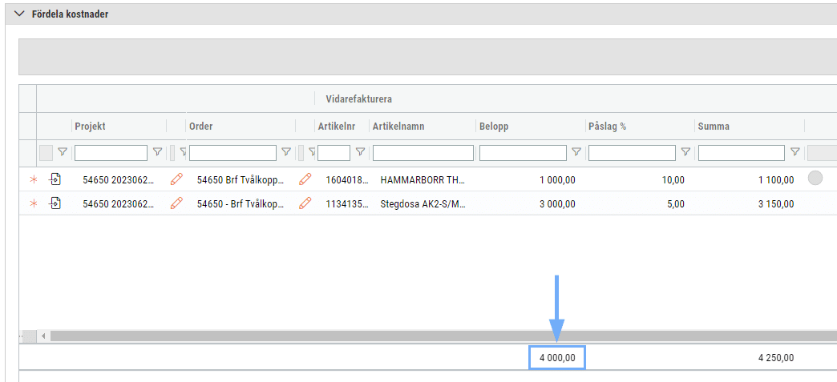Open document icon in Stegdosa row
Screen dimensions: 837x382
pyautogui.click(x=55, y=203)
